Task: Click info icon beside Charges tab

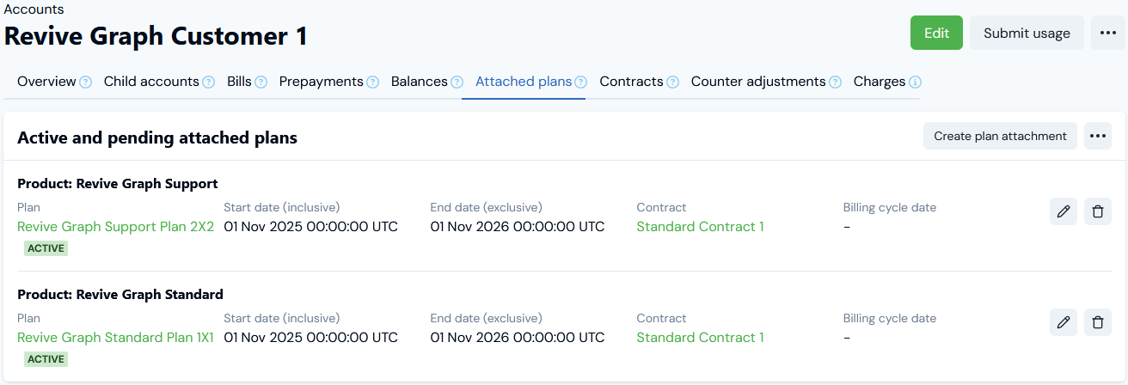Action: pyautogui.click(x=915, y=82)
